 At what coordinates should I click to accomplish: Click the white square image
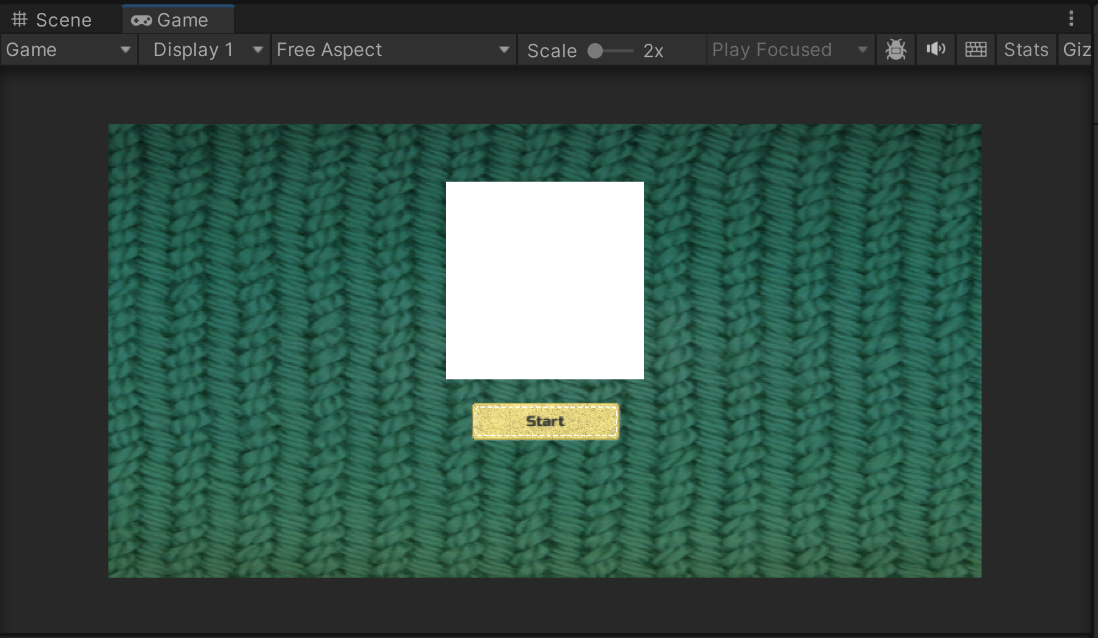coord(544,280)
